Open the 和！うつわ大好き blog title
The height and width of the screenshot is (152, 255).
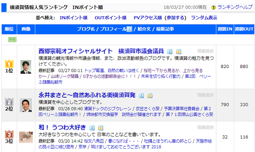click(62, 128)
